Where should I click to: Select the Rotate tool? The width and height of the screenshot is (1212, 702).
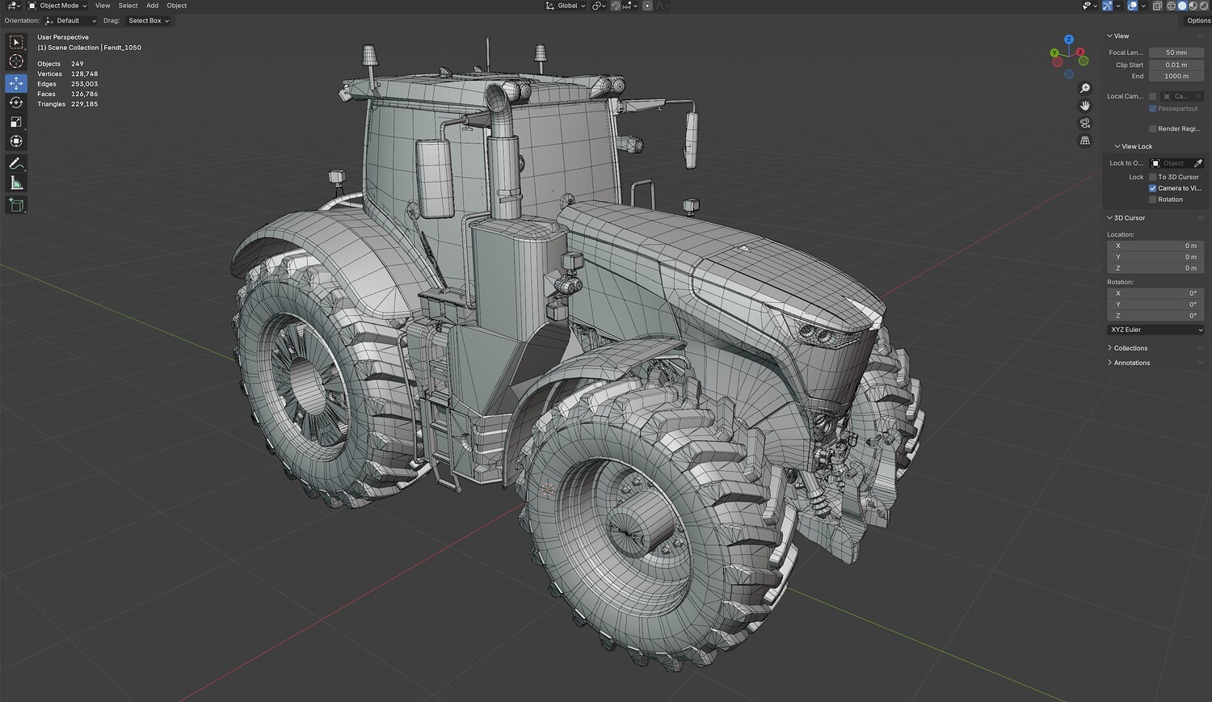16,103
